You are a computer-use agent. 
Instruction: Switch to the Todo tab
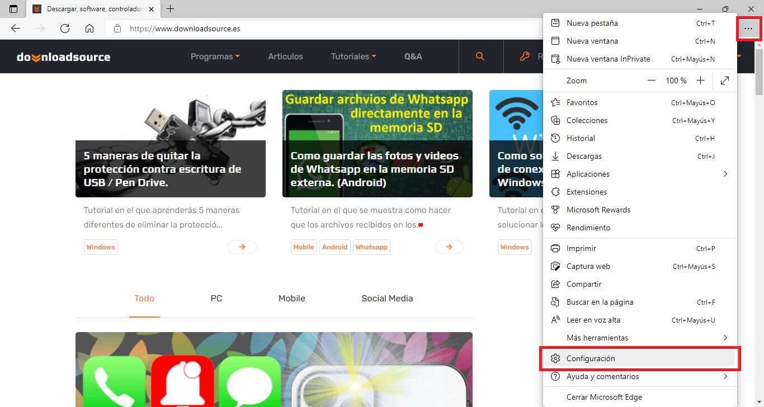144,299
